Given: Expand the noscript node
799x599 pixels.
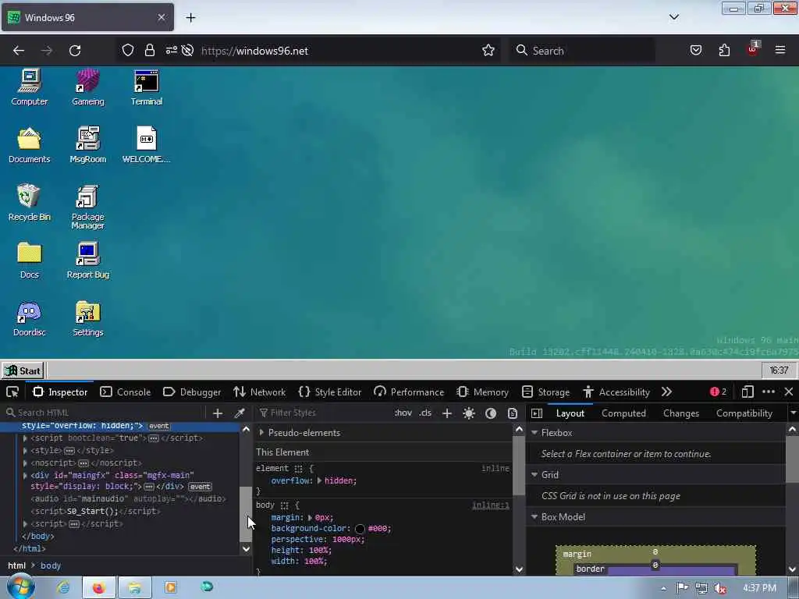Looking at the screenshot, I should [25, 463].
